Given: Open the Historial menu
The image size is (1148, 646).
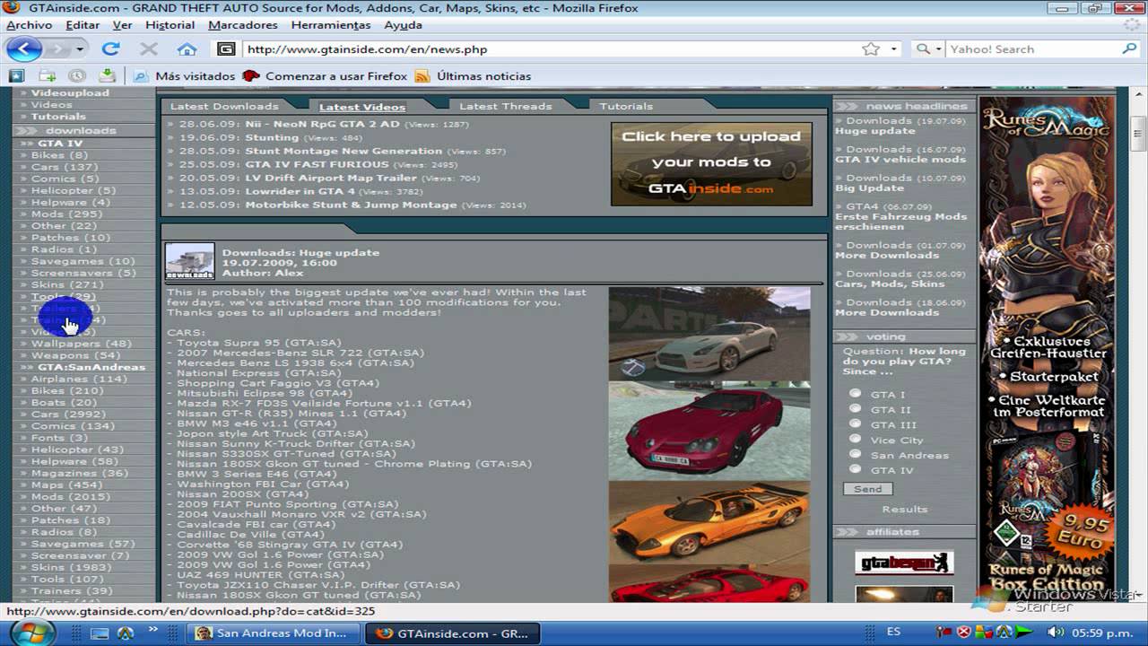Looking at the screenshot, I should click(170, 25).
